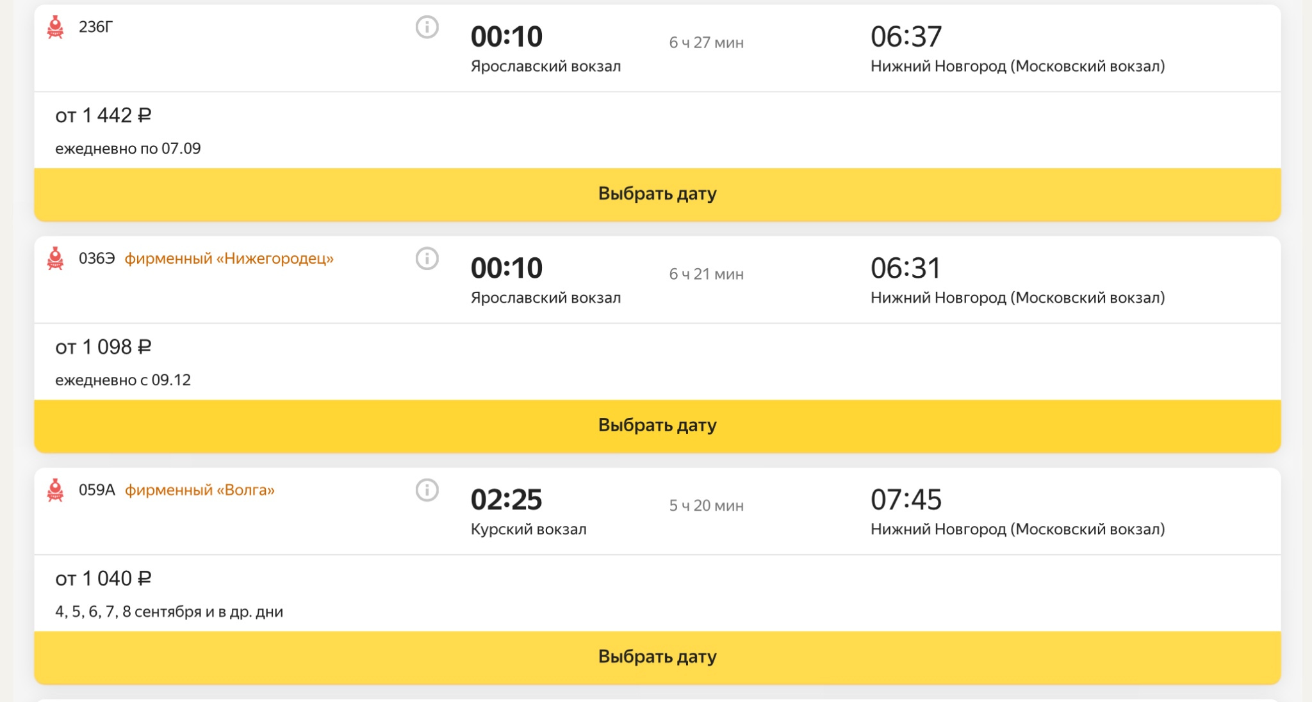Click the price от 1 040 ₽
This screenshot has height=702, width=1312.
(x=103, y=579)
